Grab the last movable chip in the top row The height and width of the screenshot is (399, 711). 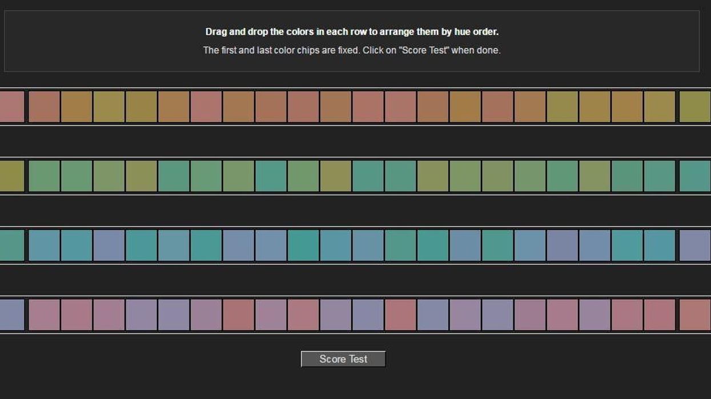(660, 107)
